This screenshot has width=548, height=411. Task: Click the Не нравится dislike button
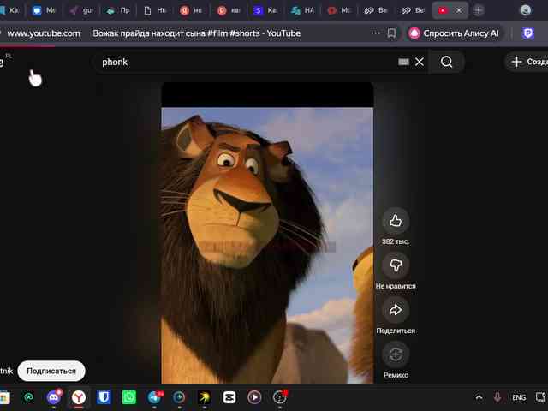(x=396, y=265)
